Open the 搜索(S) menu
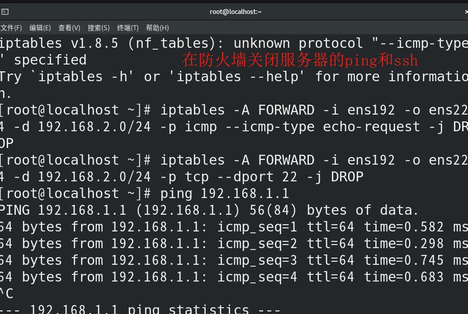Screen dimensions: 468x314 (x=98, y=28)
